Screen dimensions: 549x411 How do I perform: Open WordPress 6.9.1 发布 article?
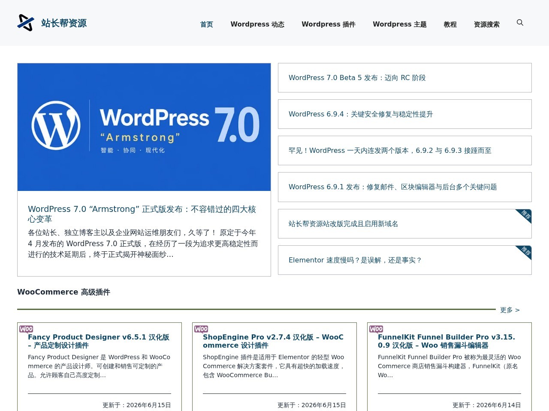[x=393, y=187]
